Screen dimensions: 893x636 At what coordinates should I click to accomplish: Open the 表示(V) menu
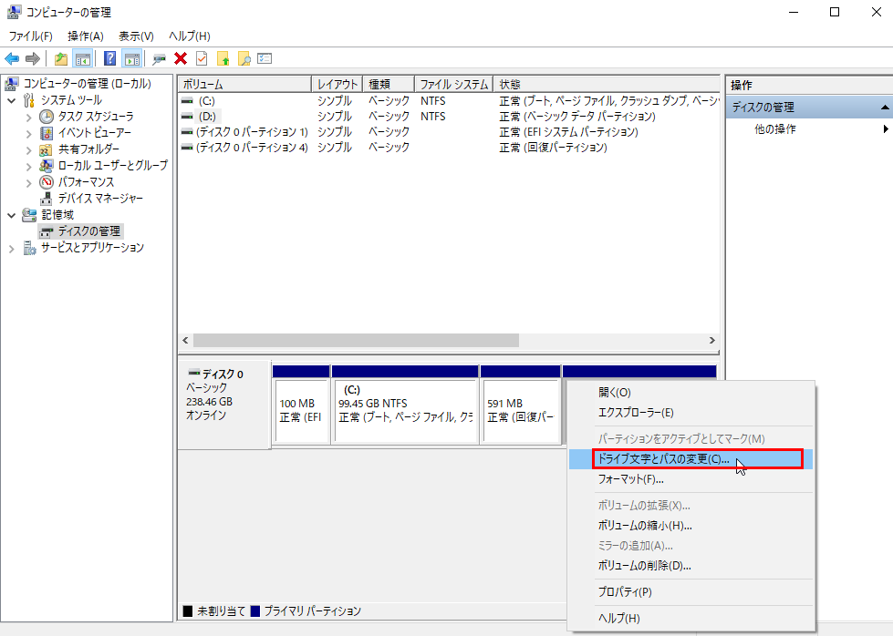point(134,36)
